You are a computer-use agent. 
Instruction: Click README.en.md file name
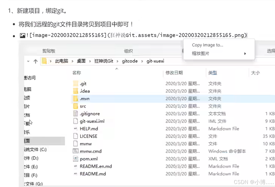pos(96,166)
